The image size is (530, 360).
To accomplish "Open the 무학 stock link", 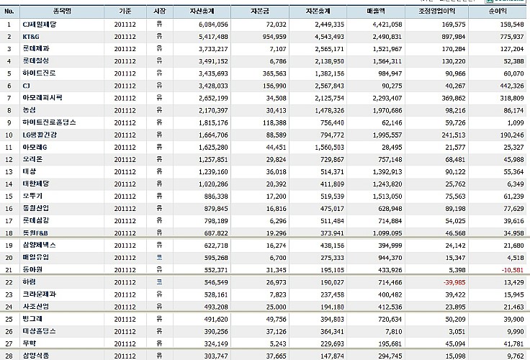I will point(29,343).
